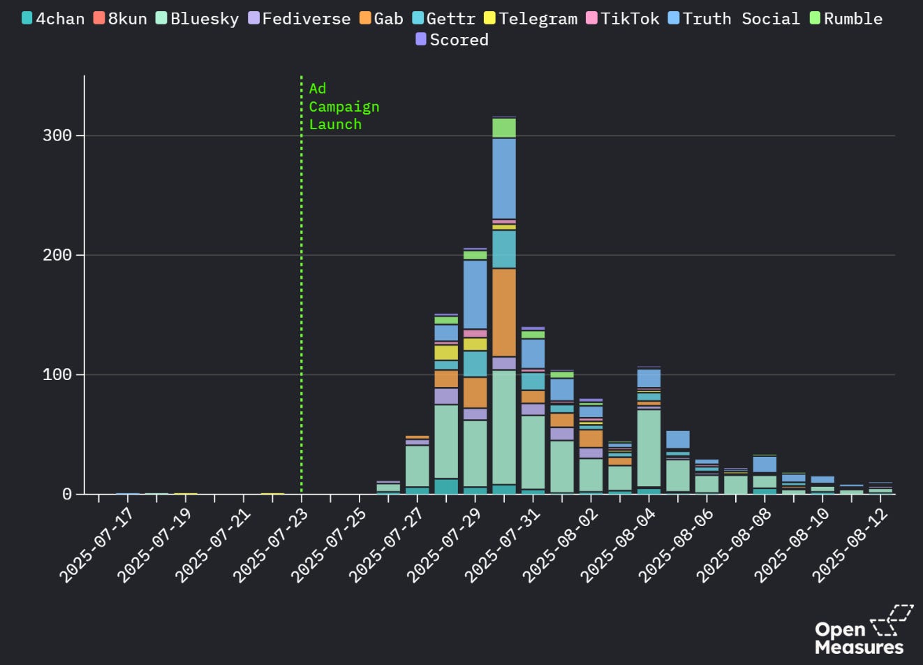Viewport: 923px width, 665px height.
Task: Toggle the Scored series label
Action: pyautogui.click(x=459, y=40)
